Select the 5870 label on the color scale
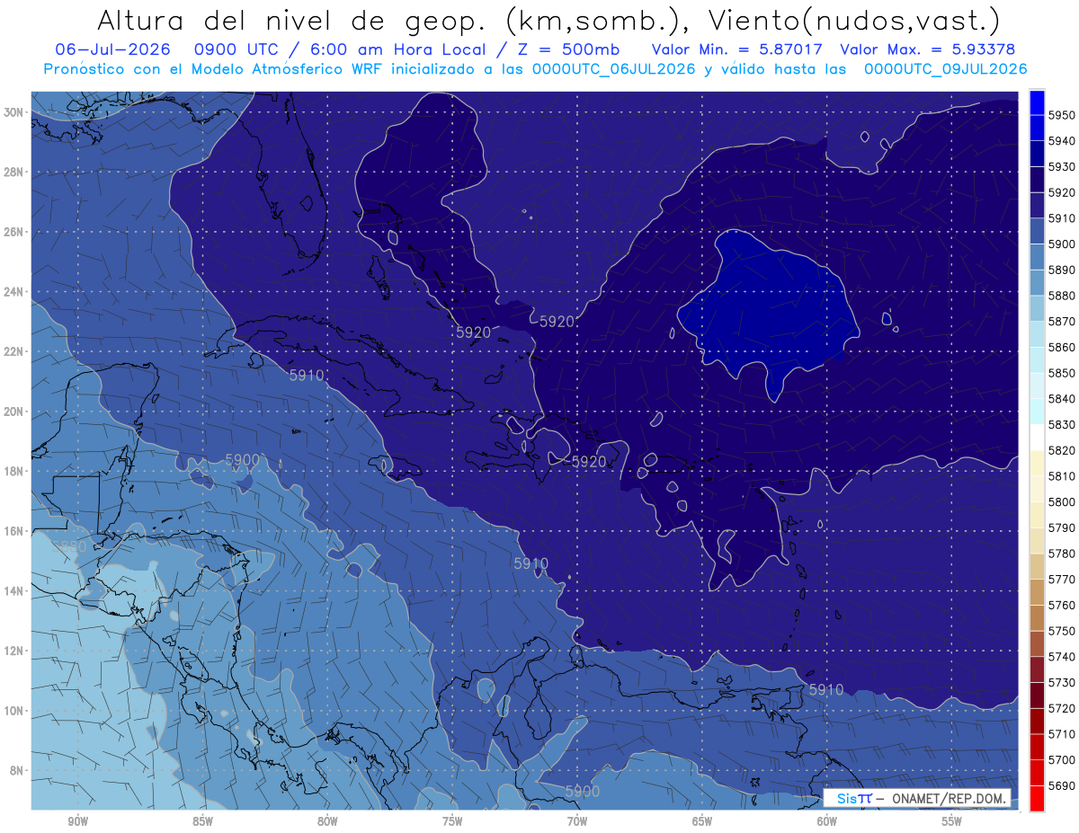 pos(1062,322)
